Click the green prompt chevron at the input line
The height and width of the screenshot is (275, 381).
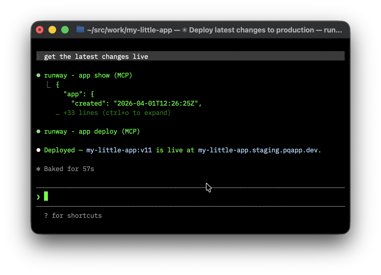point(39,197)
